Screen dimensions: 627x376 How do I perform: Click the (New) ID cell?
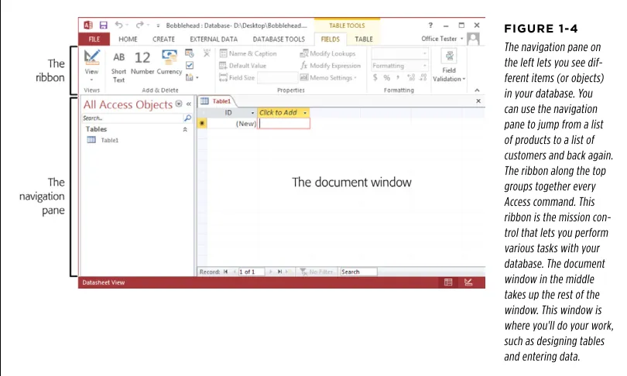tap(232, 124)
